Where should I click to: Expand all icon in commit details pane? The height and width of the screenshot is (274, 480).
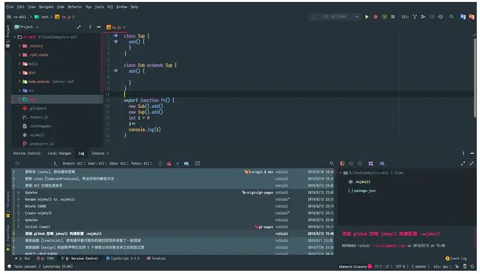[x=463, y=163]
